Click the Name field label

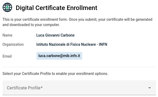click(7, 35)
